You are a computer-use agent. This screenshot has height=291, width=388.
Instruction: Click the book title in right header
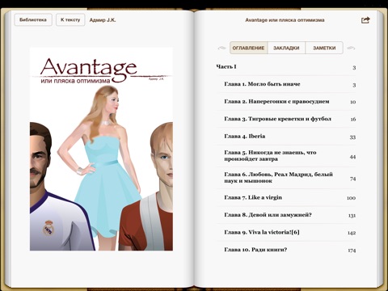click(x=285, y=20)
